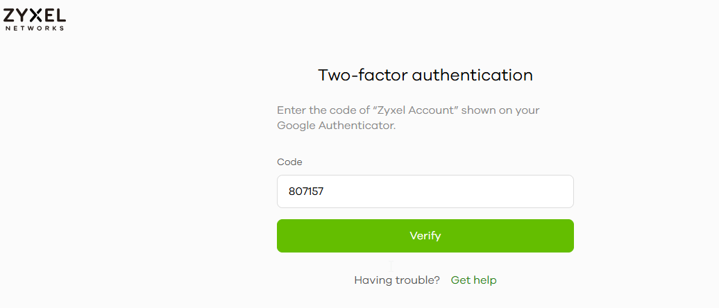Click the 807157 value in the field
The image size is (719, 308).
pyautogui.click(x=307, y=191)
